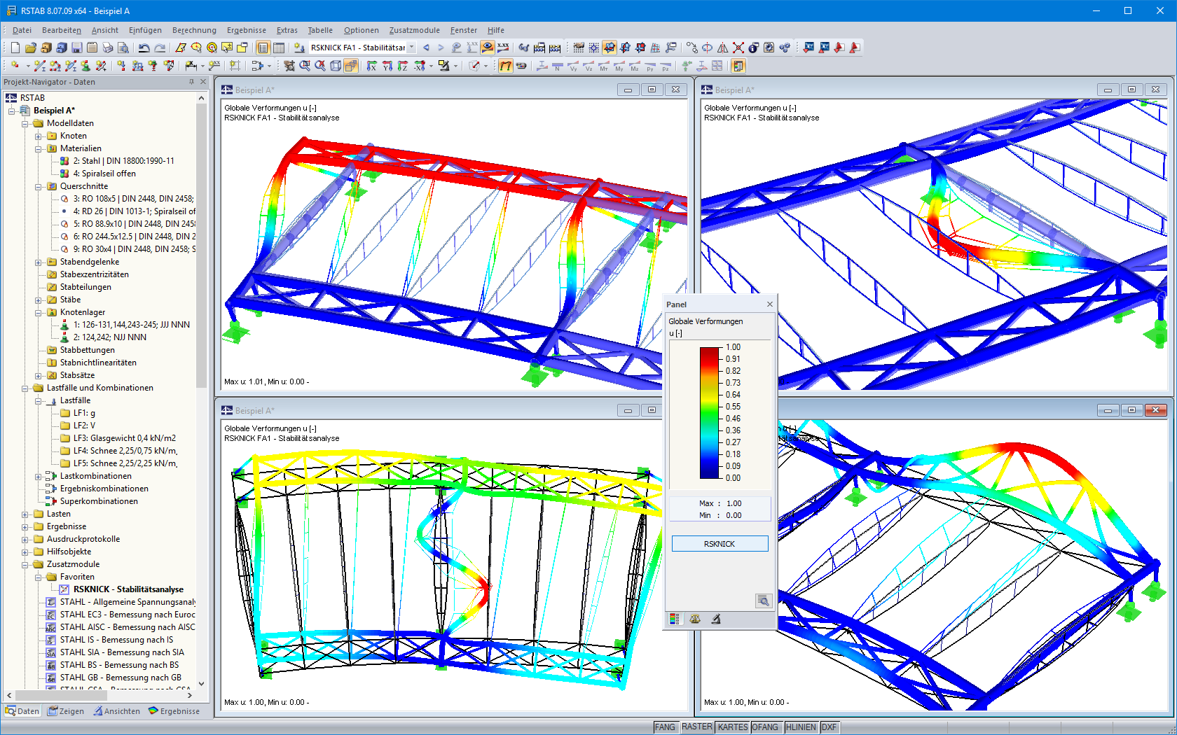Viewport: 1177px width, 735px height.
Task: Click the panel options magnifier button
Action: click(763, 601)
